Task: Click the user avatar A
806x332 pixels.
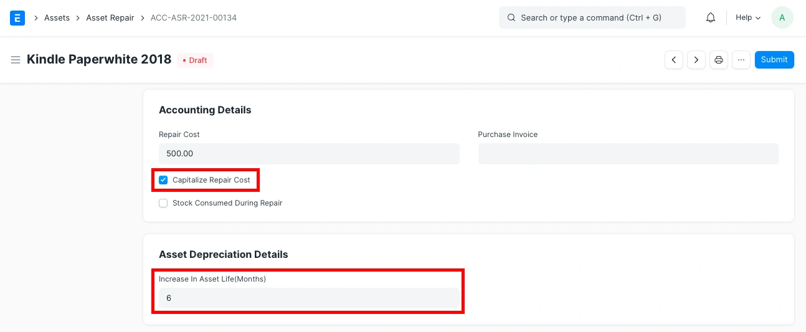Action: click(782, 18)
